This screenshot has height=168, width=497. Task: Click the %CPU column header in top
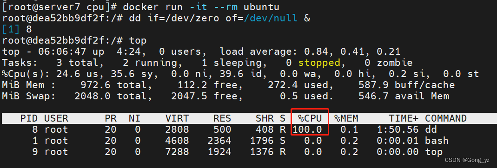click(310, 118)
